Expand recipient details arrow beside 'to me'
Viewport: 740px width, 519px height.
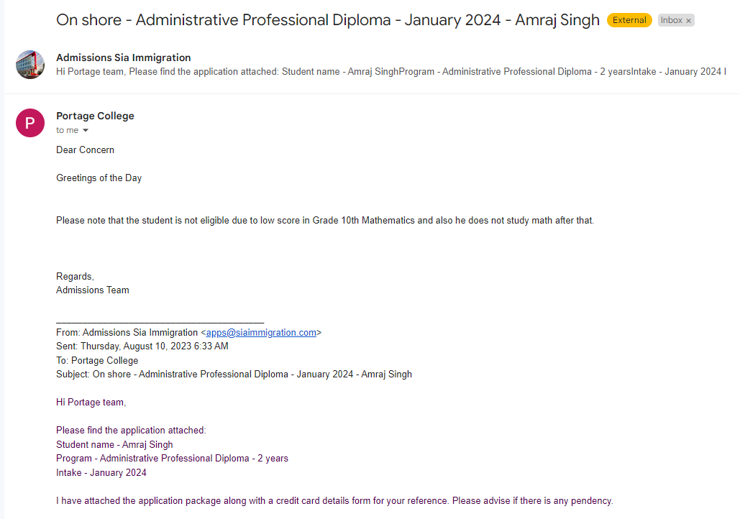[x=86, y=130]
